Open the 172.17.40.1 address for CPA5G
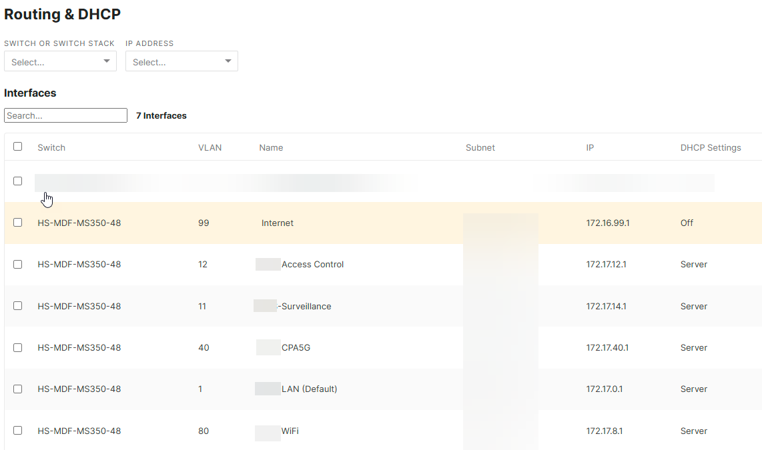This screenshot has width=762, height=450. (x=607, y=347)
